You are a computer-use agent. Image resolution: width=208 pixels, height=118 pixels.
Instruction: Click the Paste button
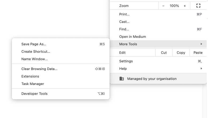[198, 52]
